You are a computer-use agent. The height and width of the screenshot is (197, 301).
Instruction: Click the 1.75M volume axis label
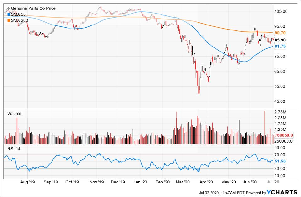pos(280,124)
